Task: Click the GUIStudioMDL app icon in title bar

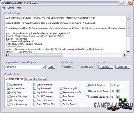Action: (3, 3)
